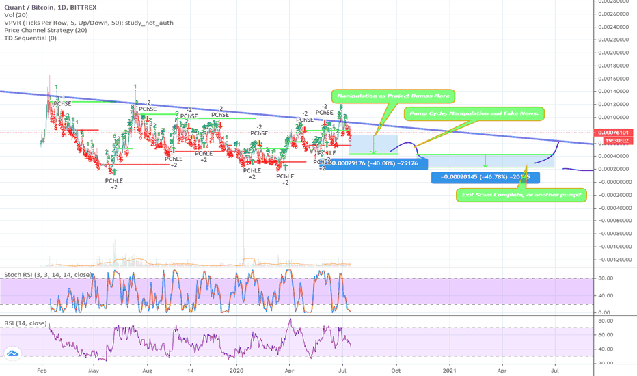Click the -0.00100000 price scale value
Viewport: 637px width, 376px height.
point(616,247)
